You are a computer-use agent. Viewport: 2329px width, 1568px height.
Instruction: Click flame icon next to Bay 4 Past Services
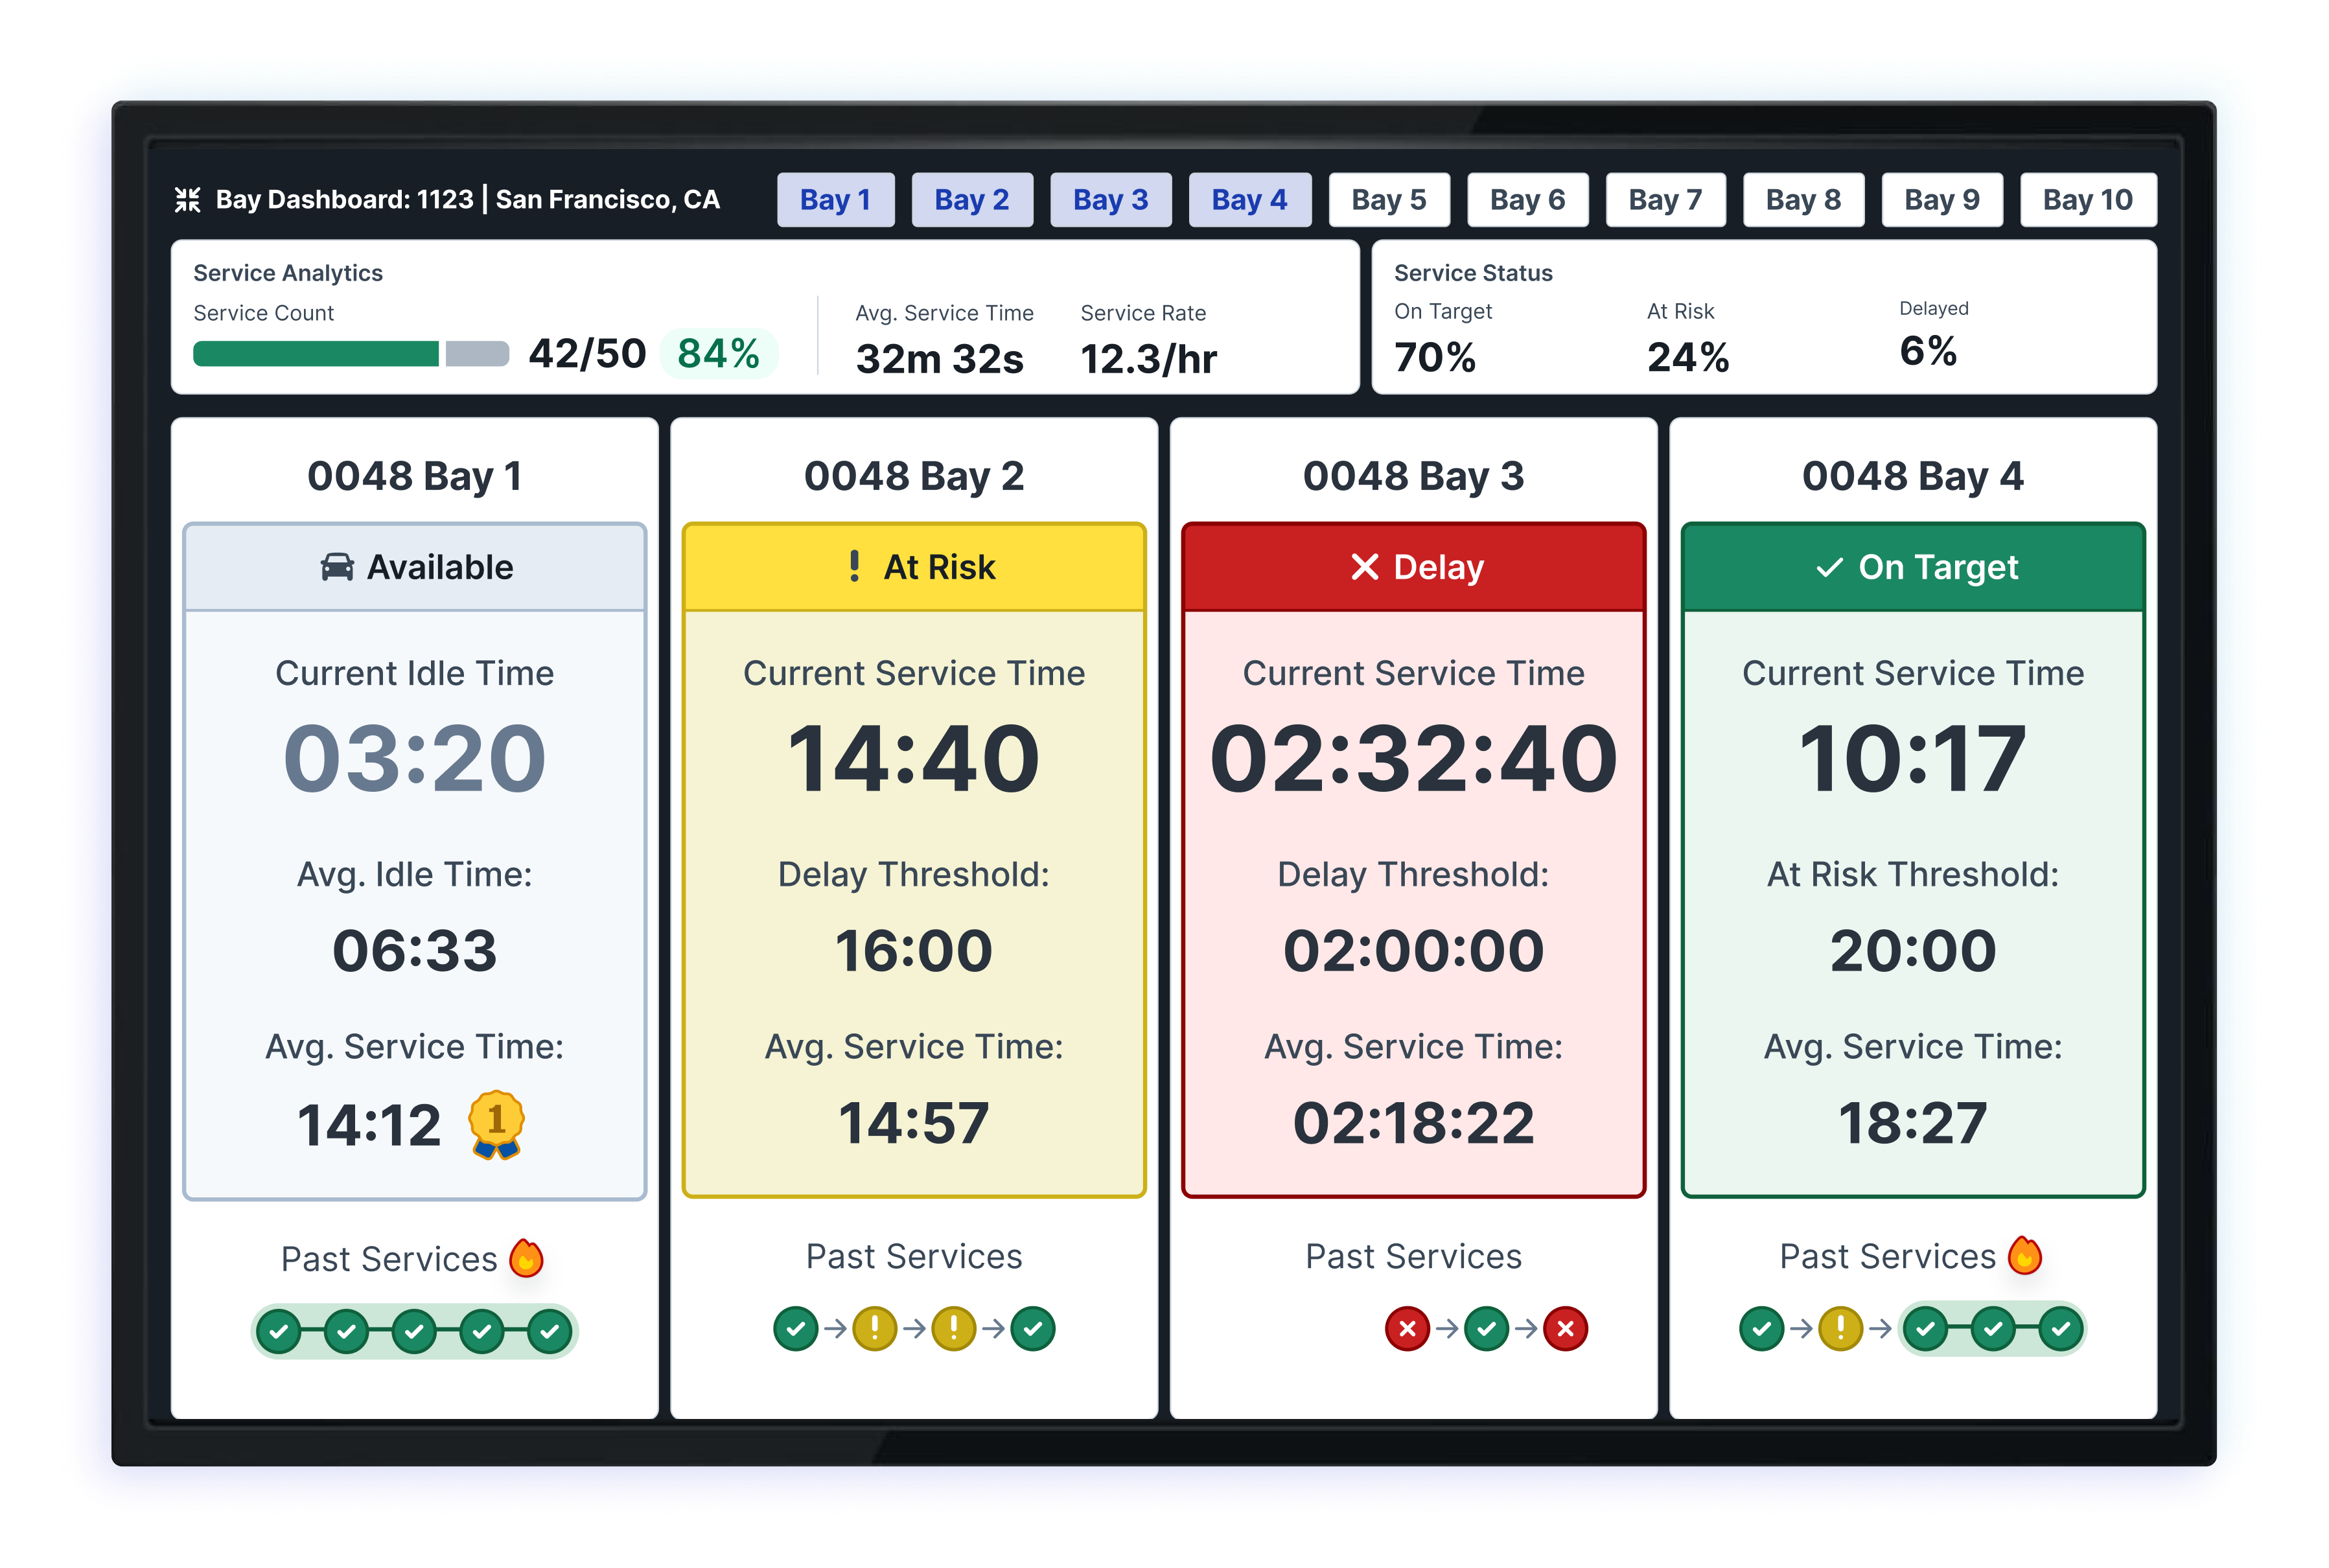[x=2025, y=1255]
